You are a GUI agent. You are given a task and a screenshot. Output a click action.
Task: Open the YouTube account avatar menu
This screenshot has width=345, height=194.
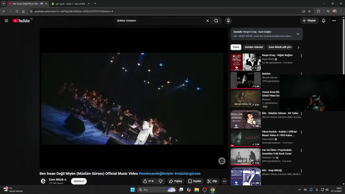pyautogui.click(x=334, y=21)
